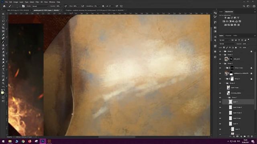Toggle visibility of Group 7
The image size is (257, 144).
[x=220, y=98]
